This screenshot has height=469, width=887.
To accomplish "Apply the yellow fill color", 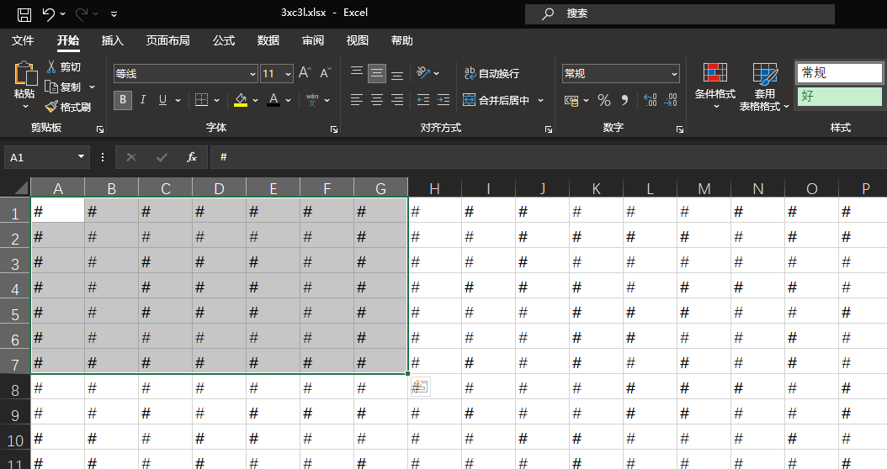I will (x=241, y=100).
